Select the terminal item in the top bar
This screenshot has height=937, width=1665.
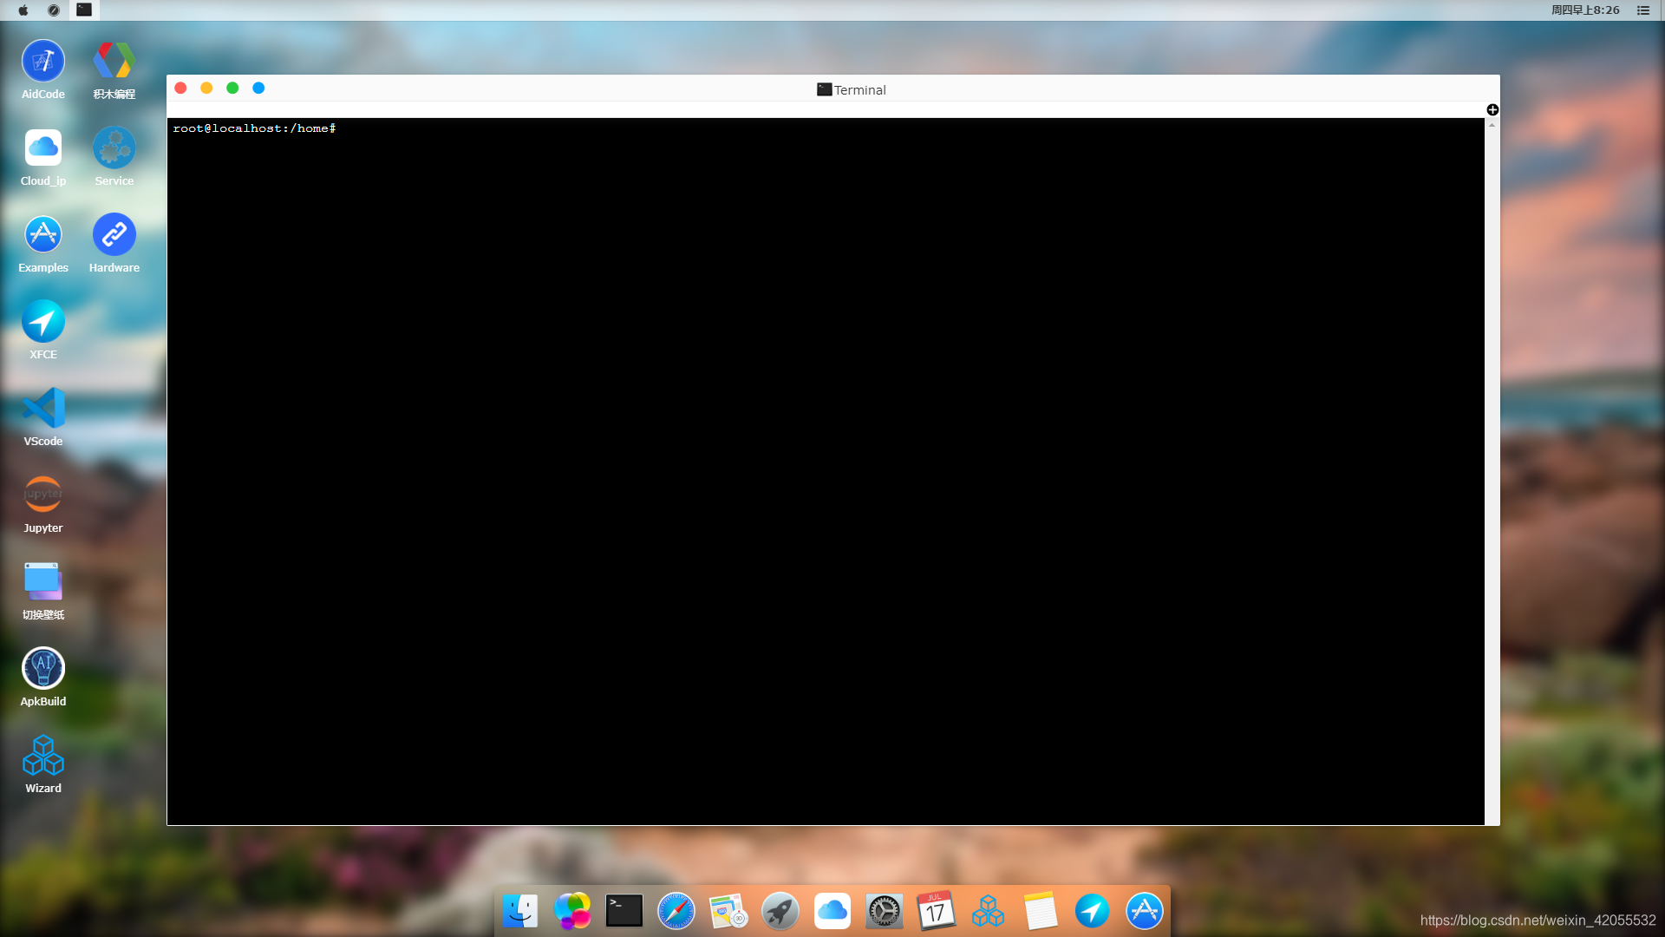(x=84, y=10)
